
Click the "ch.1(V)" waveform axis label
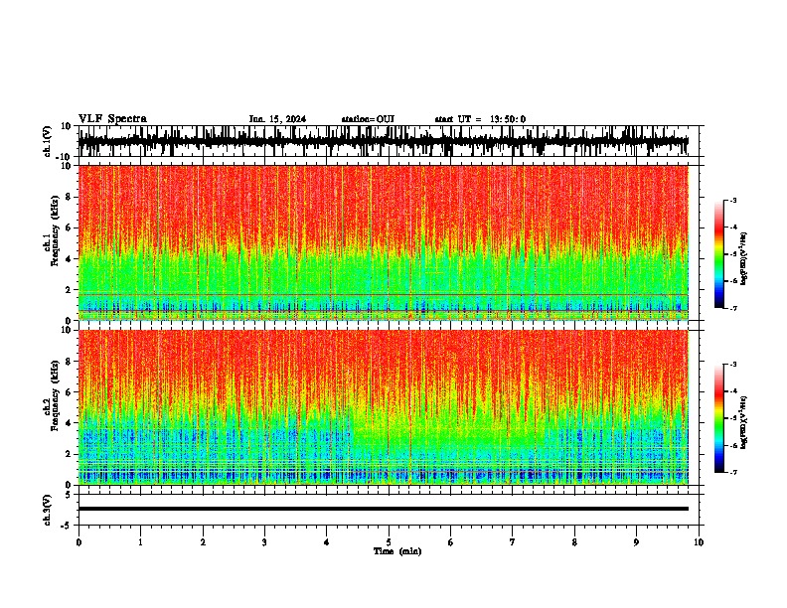[48, 141]
